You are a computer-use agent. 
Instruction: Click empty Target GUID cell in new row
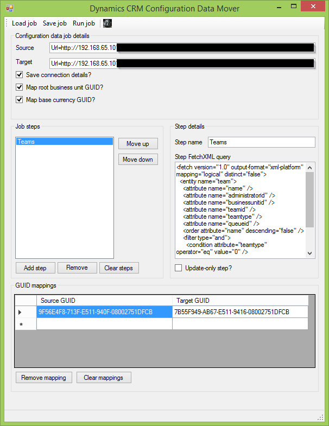tap(241, 324)
